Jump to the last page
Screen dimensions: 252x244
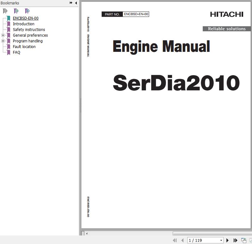tap(235, 241)
